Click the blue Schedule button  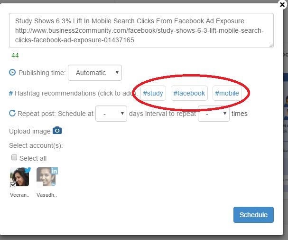tap(253, 215)
